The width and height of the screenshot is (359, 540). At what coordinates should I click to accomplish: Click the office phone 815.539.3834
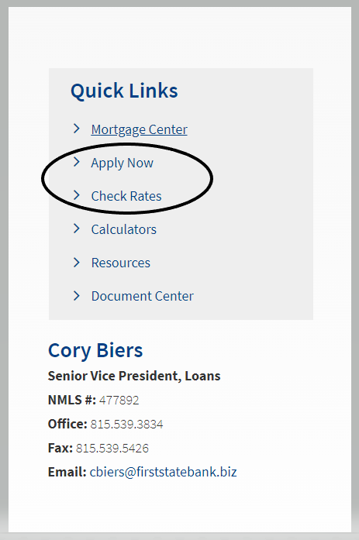click(x=127, y=425)
